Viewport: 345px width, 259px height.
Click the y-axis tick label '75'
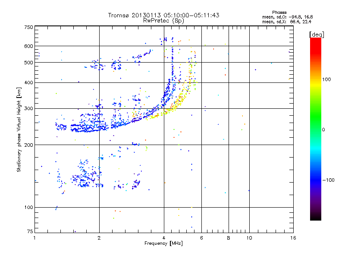point(30,231)
